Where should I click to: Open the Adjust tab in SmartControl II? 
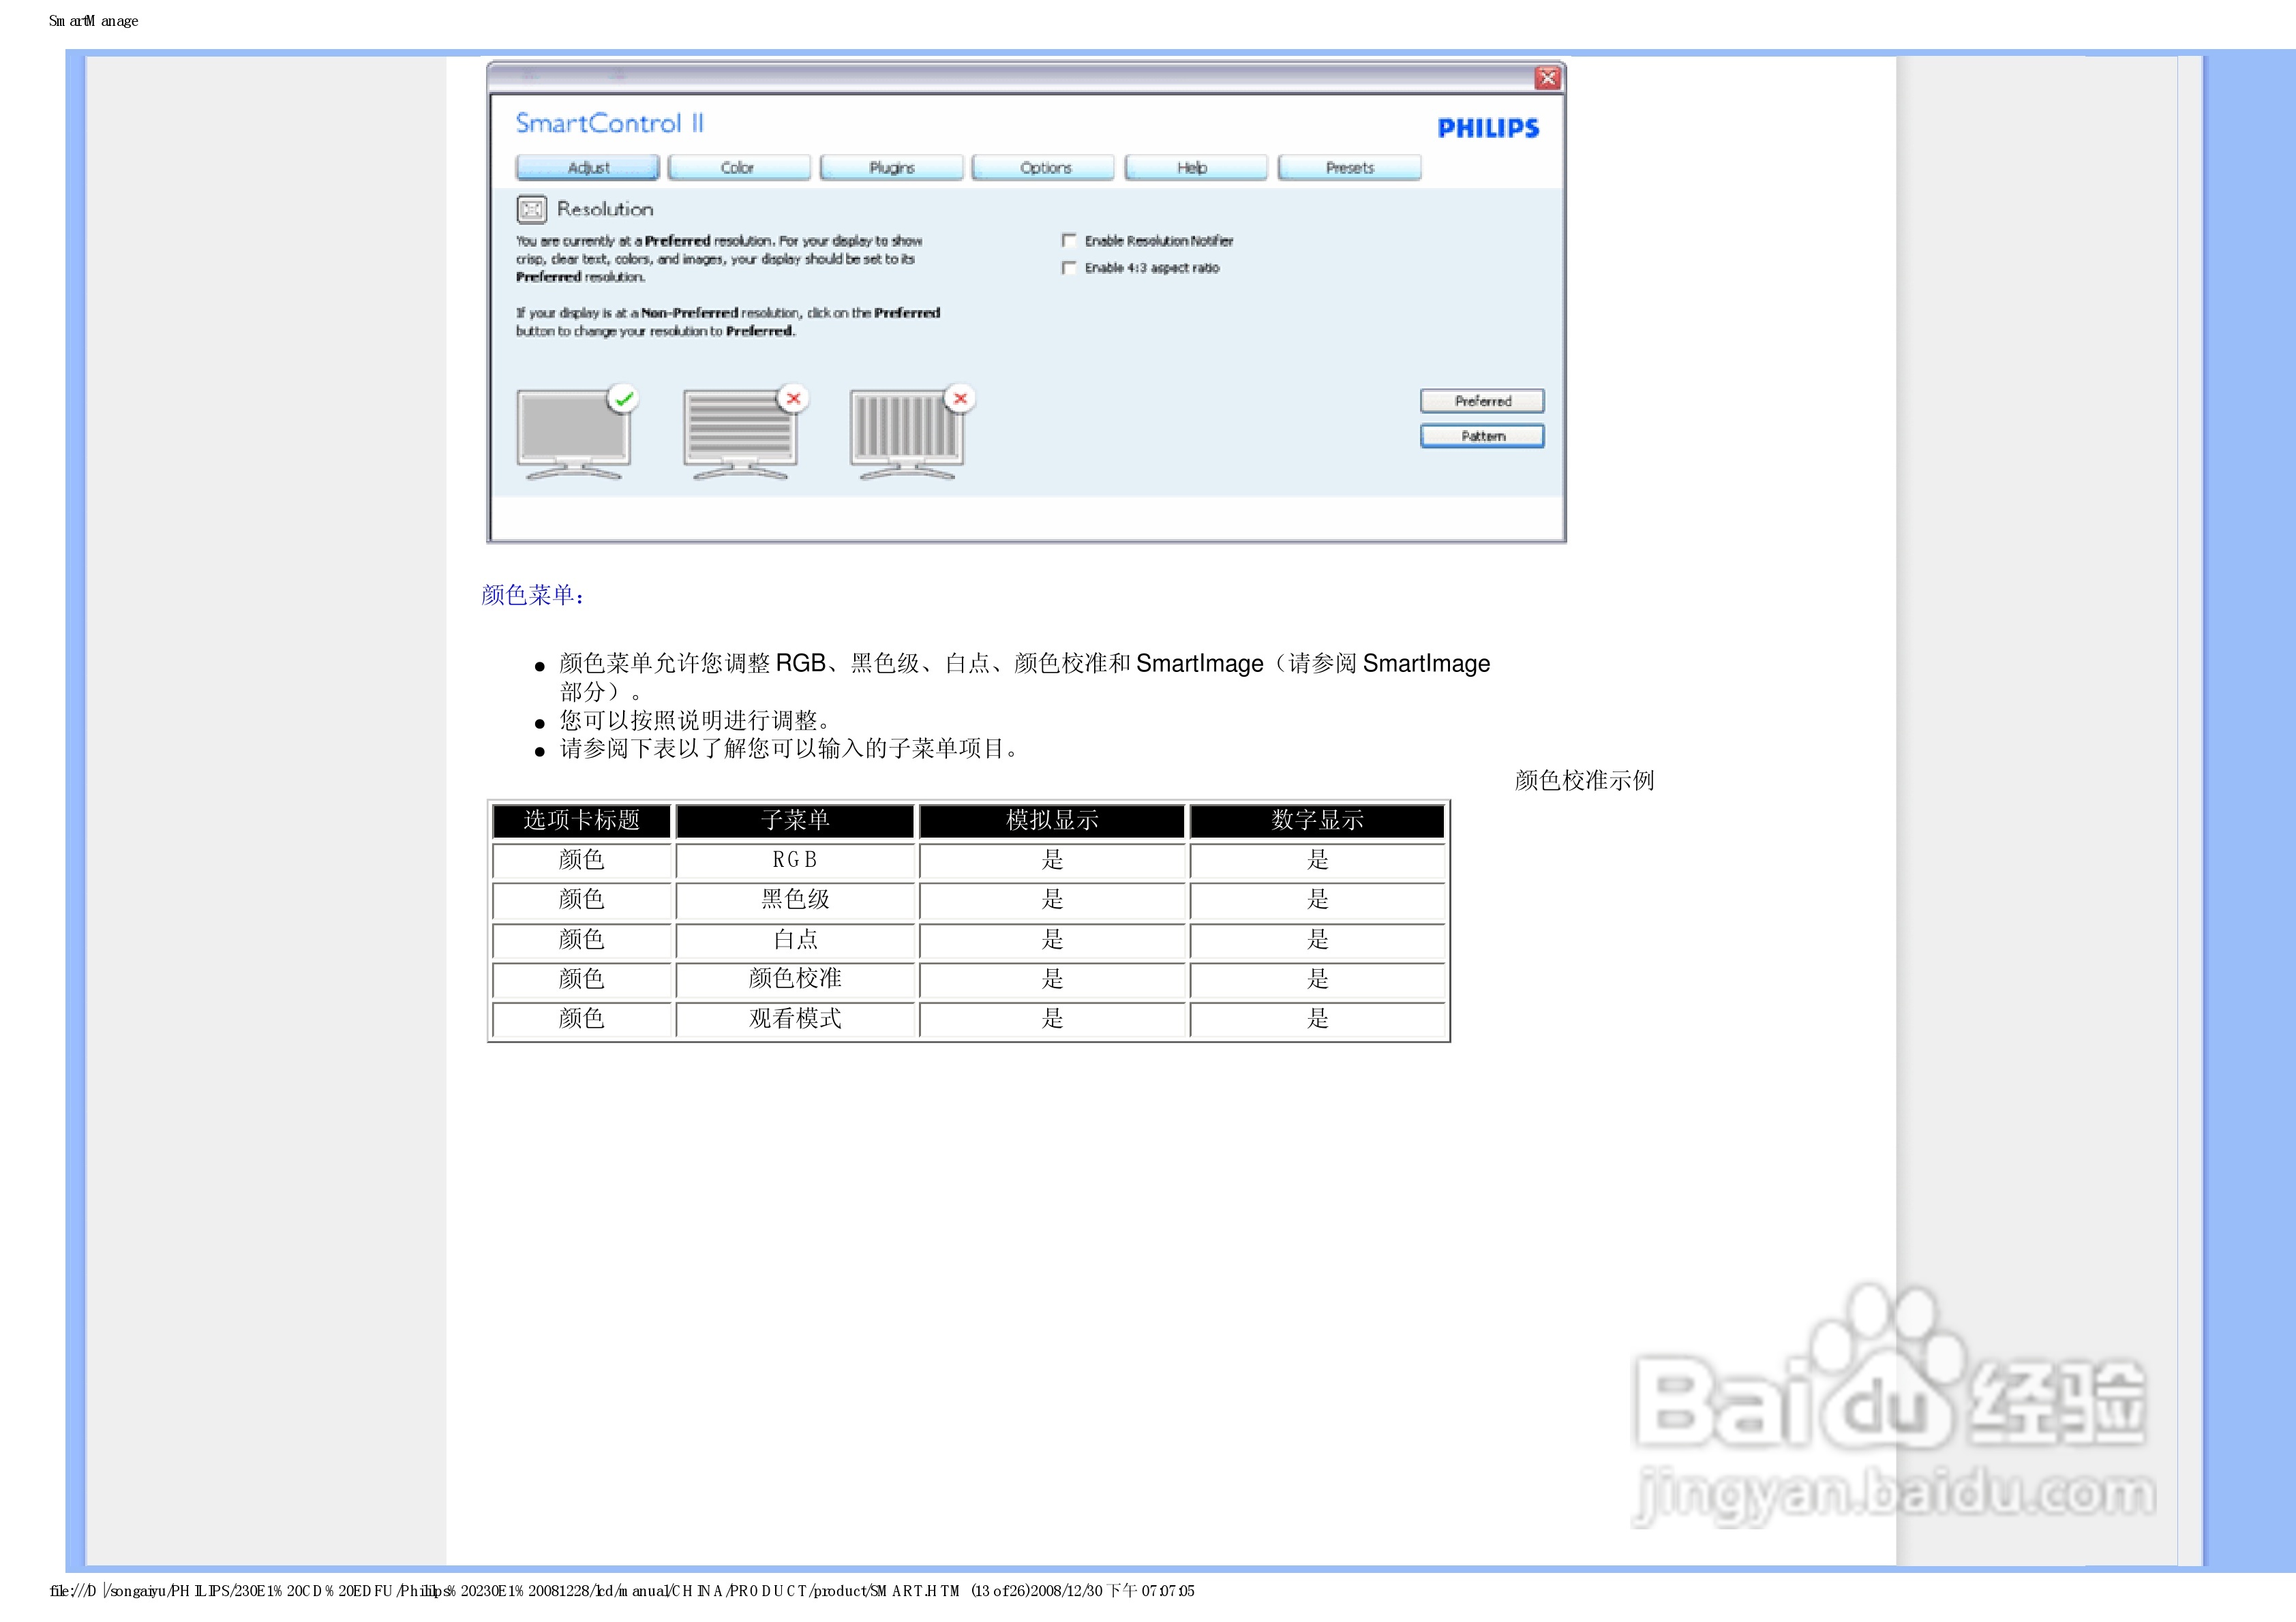pyautogui.click(x=588, y=168)
